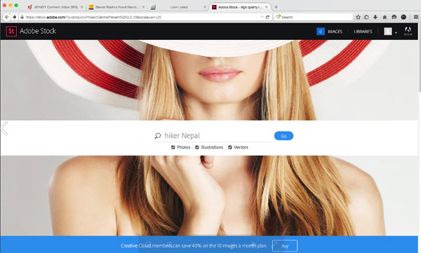Click the chat bubble toolbar icon

[394, 17]
